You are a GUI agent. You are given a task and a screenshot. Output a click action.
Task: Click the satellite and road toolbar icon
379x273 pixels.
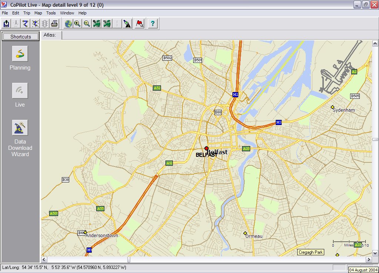click(x=127, y=24)
